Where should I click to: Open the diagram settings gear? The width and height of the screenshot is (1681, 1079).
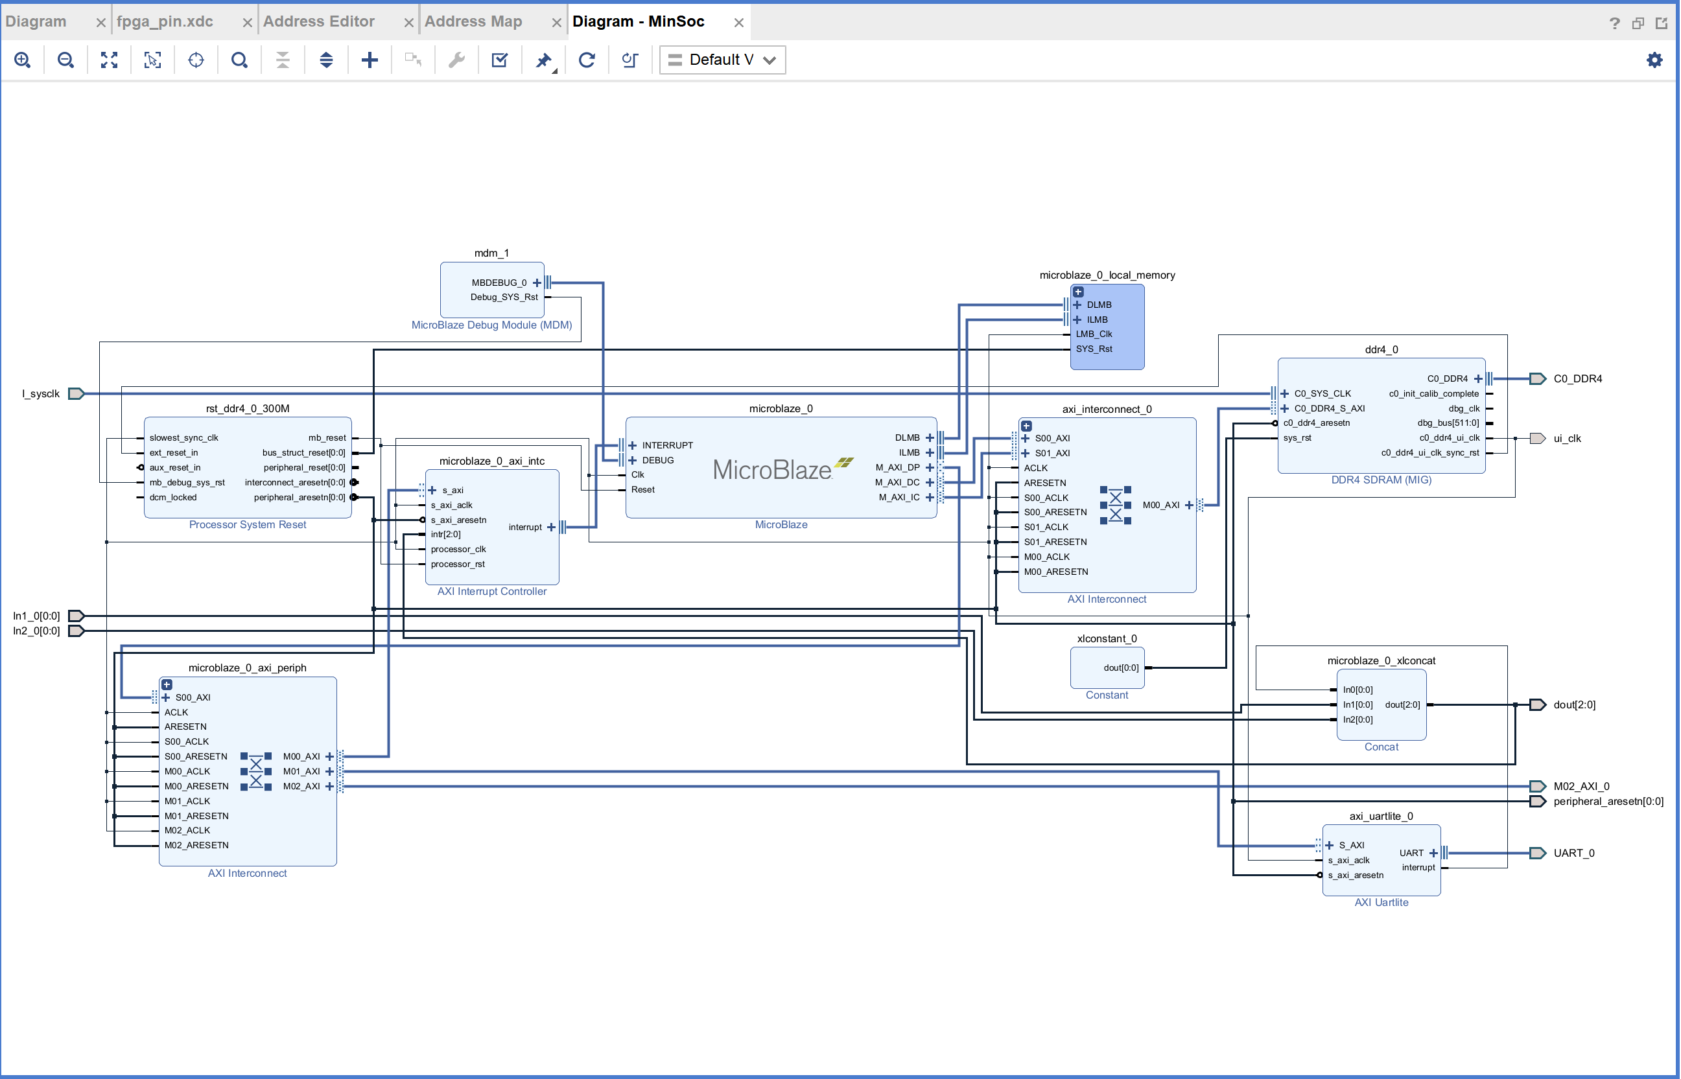(x=1655, y=60)
